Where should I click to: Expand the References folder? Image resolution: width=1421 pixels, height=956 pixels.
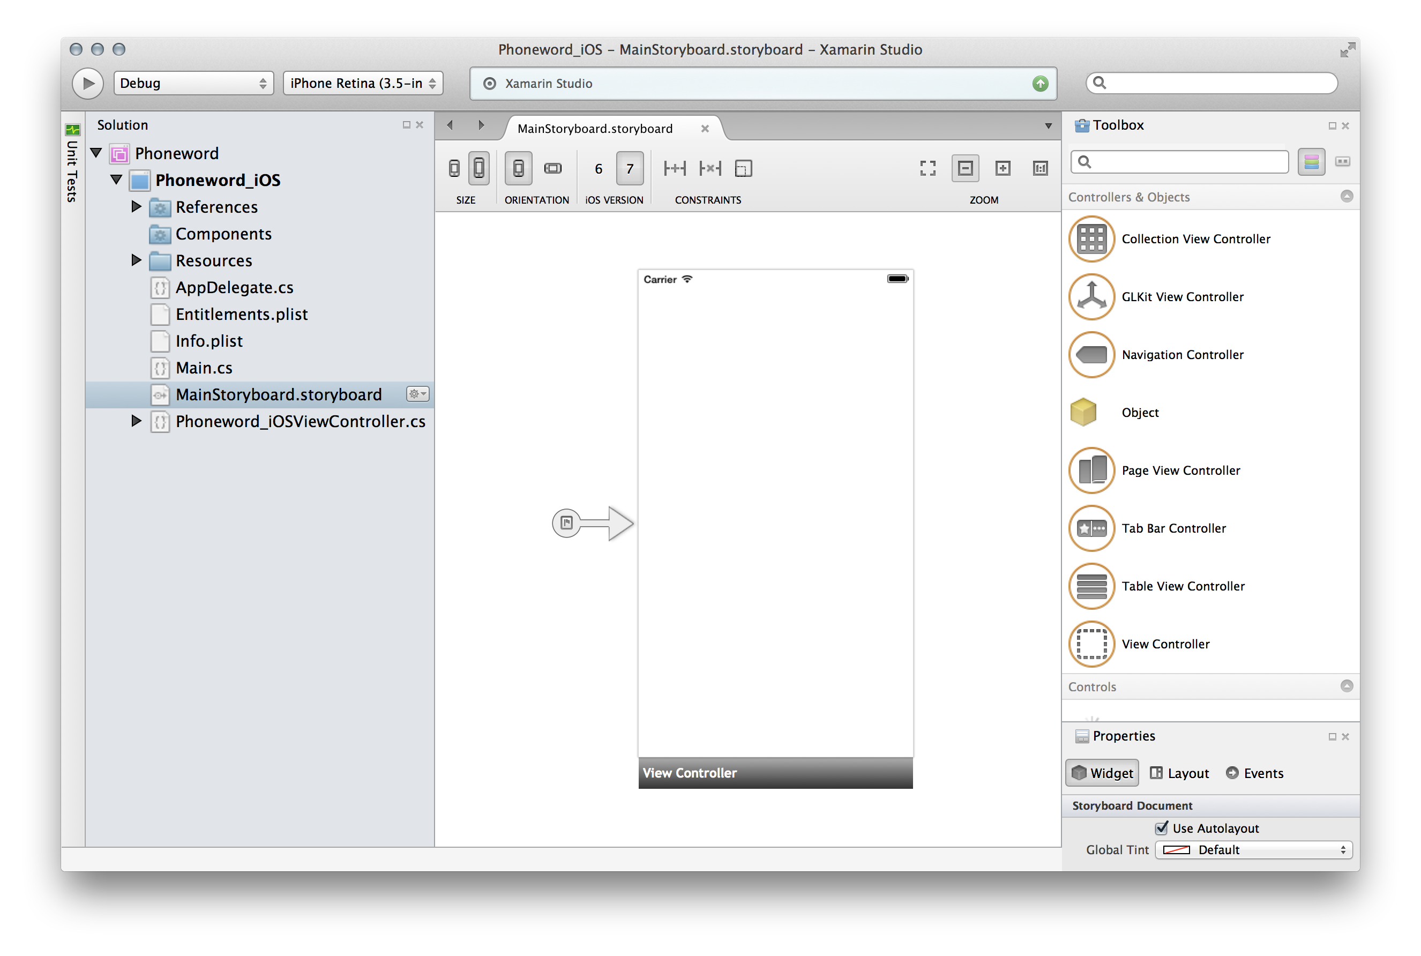pyautogui.click(x=137, y=207)
